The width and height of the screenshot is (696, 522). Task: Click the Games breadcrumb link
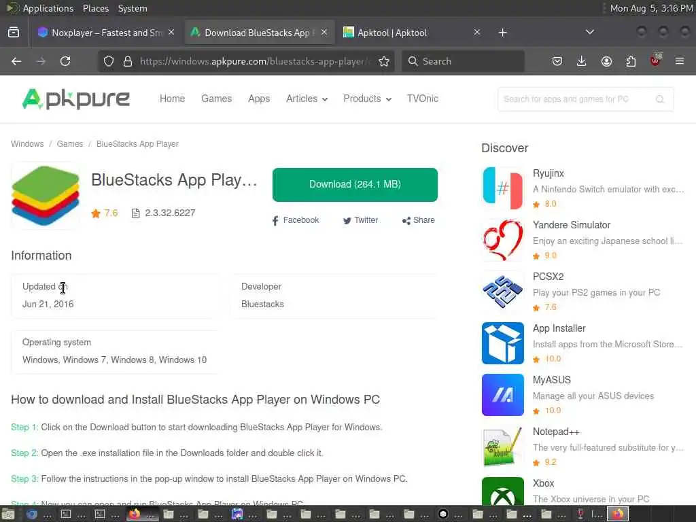tap(70, 144)
